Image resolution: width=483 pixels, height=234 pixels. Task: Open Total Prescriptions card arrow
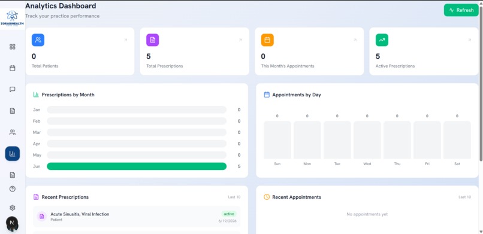(x=240, y=40)
